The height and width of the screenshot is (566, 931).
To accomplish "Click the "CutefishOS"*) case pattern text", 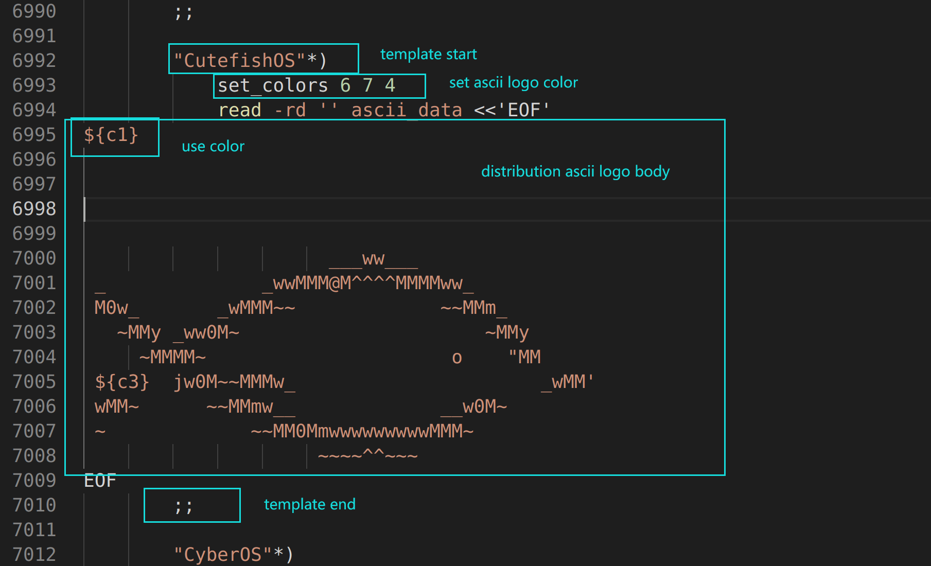I will [250, 61].
